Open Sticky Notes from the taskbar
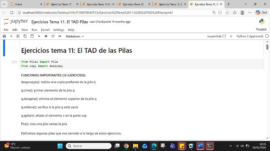Image resolution: width=270 pixels, height=151 pixels. pyautogui.click(x=182, y=146)
